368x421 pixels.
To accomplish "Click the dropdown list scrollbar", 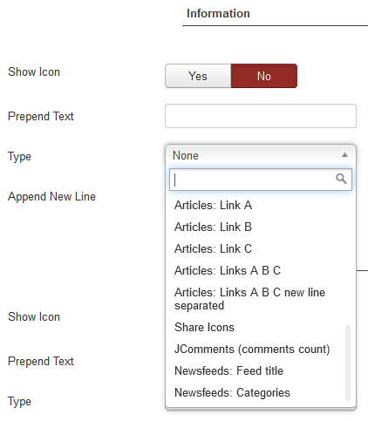I will (x=348, y=363).
